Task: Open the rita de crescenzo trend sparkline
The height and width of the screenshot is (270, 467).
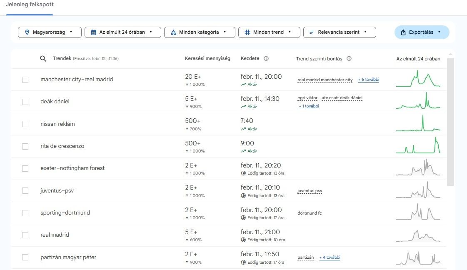Action: pyautogui.click(x=418, y=145)
